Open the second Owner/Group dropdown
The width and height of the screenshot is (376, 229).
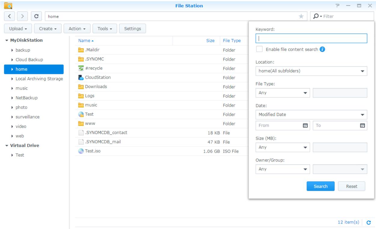pyautogui.click(x=340, y=169)
